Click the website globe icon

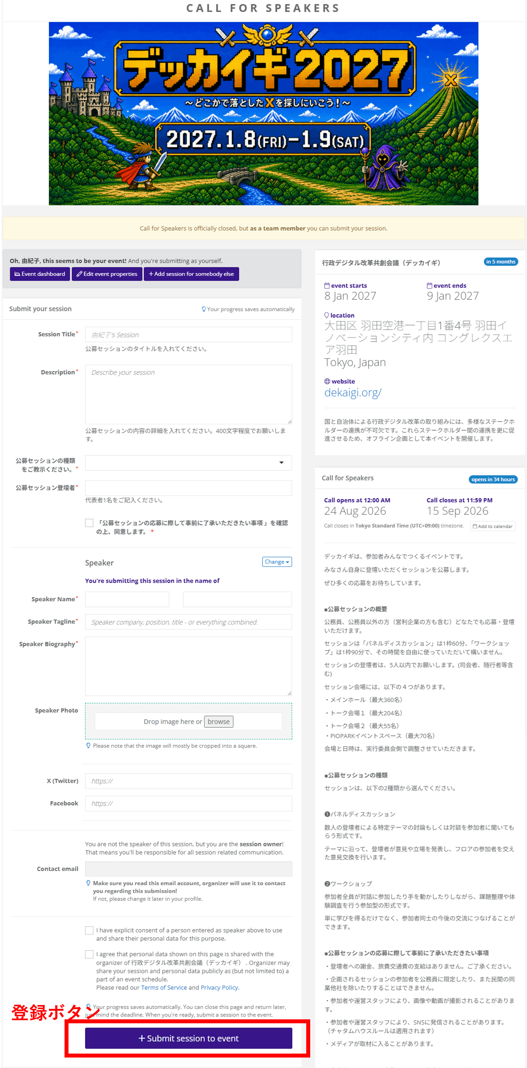(327, 381)
